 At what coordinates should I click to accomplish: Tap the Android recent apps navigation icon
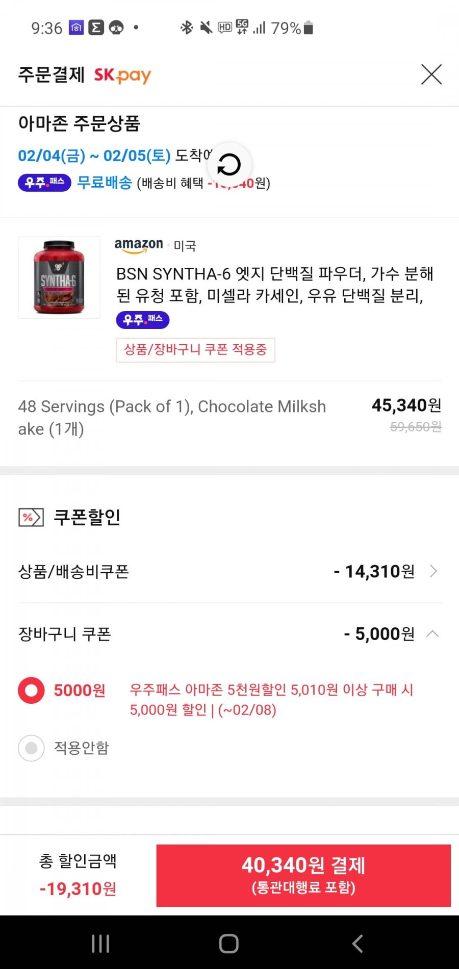pos(100,943)
